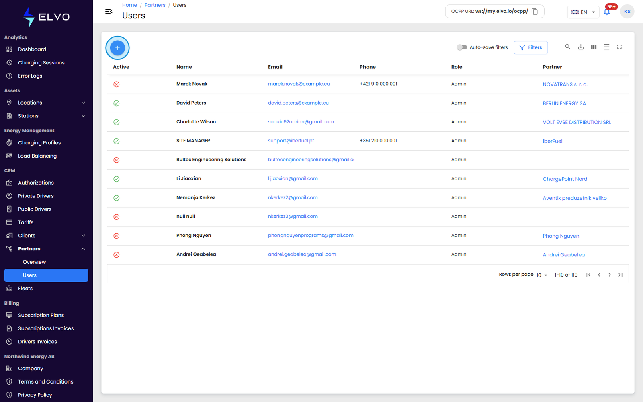
Task: Open Subscription Plans in sidebar
Action: 46,315
